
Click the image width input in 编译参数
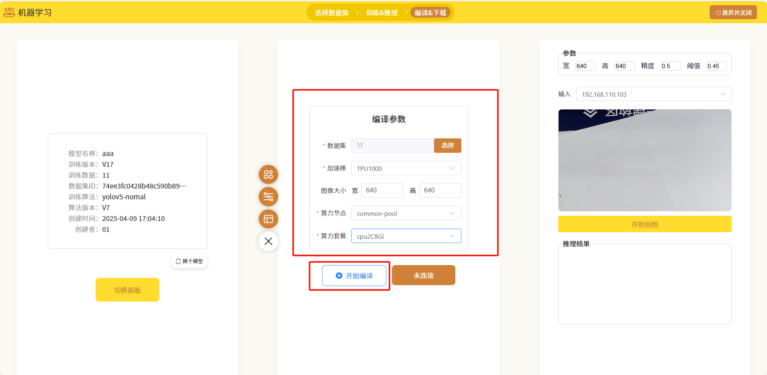(381, 191)
